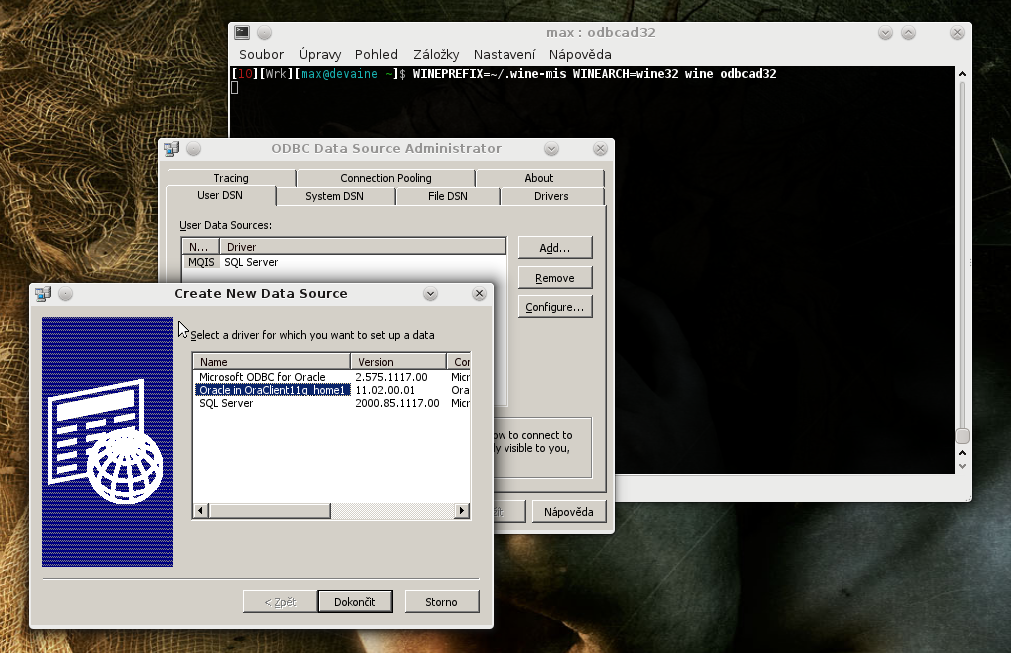
Task: Click the N... column header in User Data Sources
Action: 201,247
